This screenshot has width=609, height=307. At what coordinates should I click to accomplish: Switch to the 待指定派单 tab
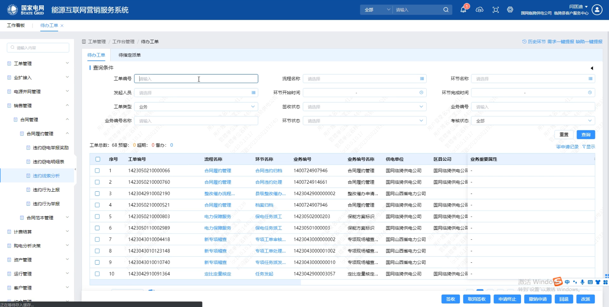pos(130,55)
